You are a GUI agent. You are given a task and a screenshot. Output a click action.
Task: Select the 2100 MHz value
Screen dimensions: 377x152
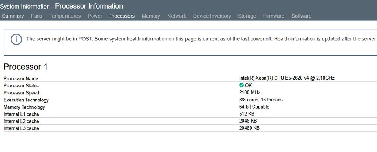(x=250, y=92)
